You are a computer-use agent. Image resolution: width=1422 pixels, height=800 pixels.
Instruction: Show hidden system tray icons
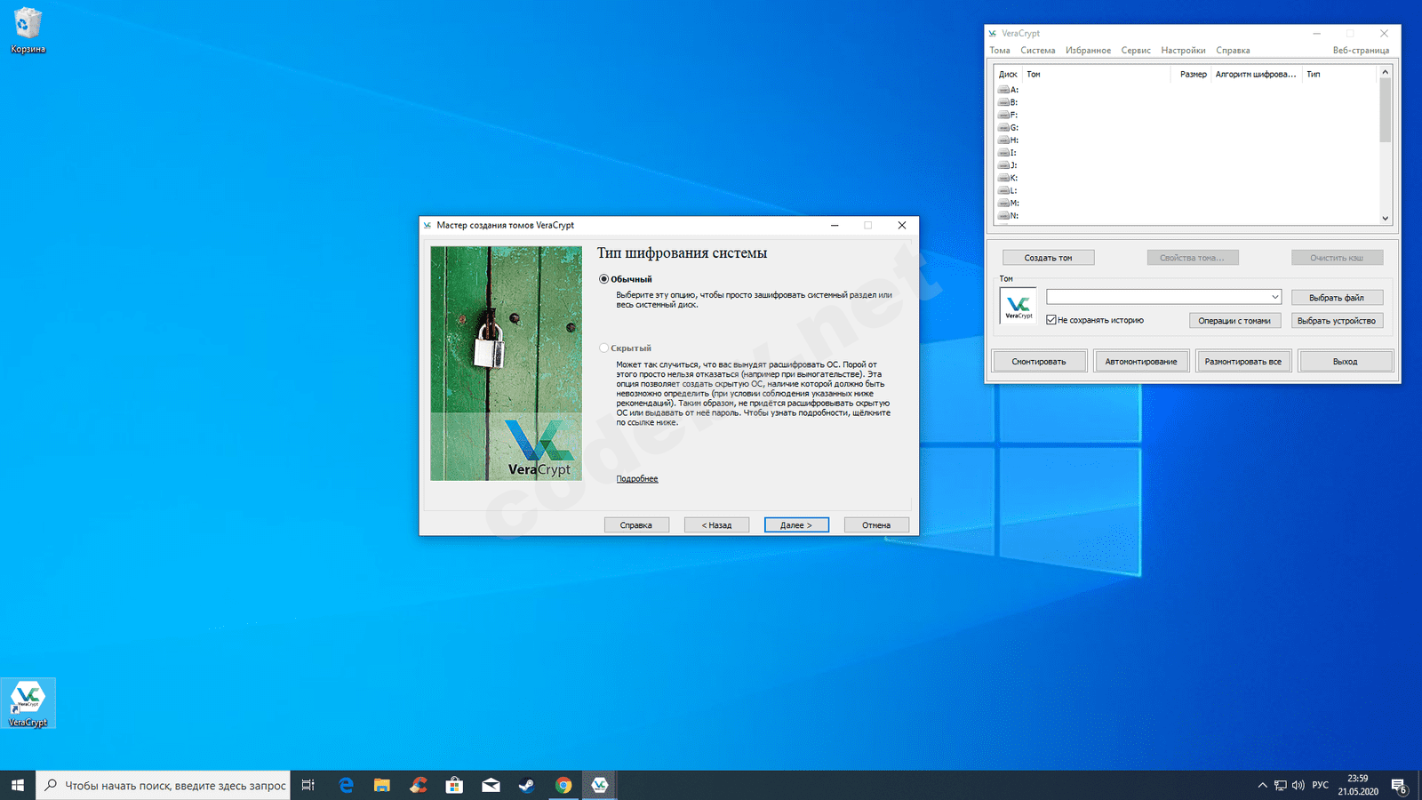pyautogui.click(x=1262, y=785)
